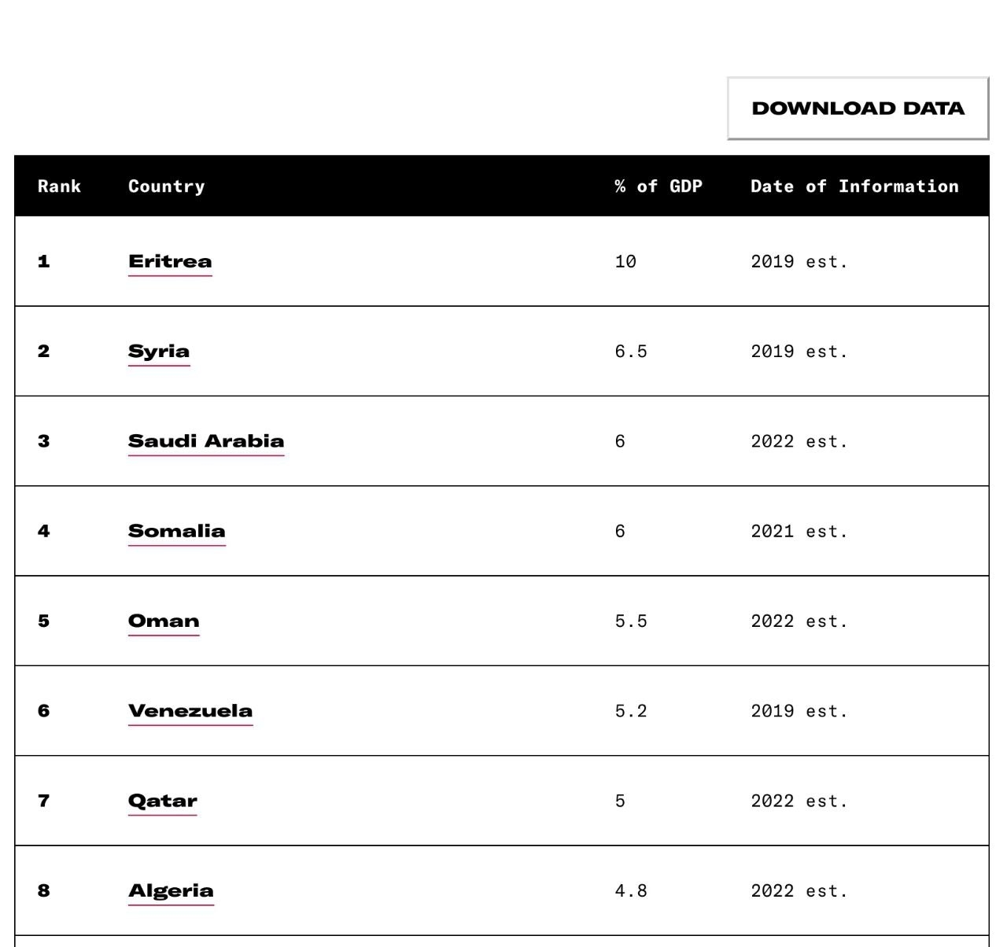Select the Oman link
Image resolution: width=1007 pixels, height=947 pixels.
point(164,621)
